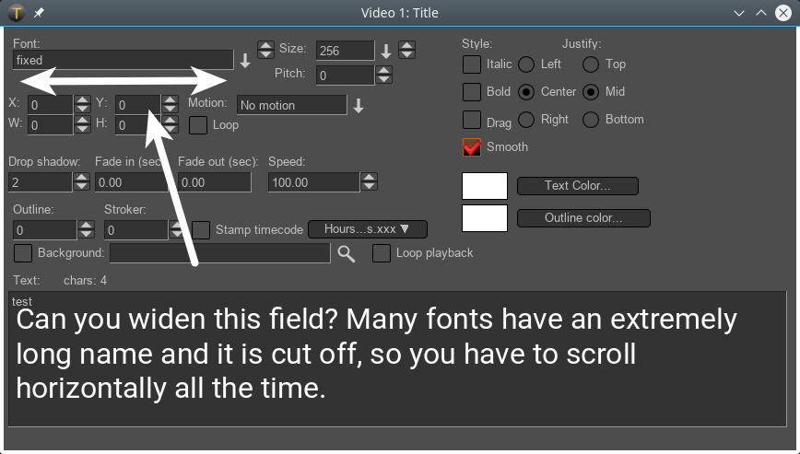
Task: Adjust the Pitch spinner
Action: tap(384, 75)
